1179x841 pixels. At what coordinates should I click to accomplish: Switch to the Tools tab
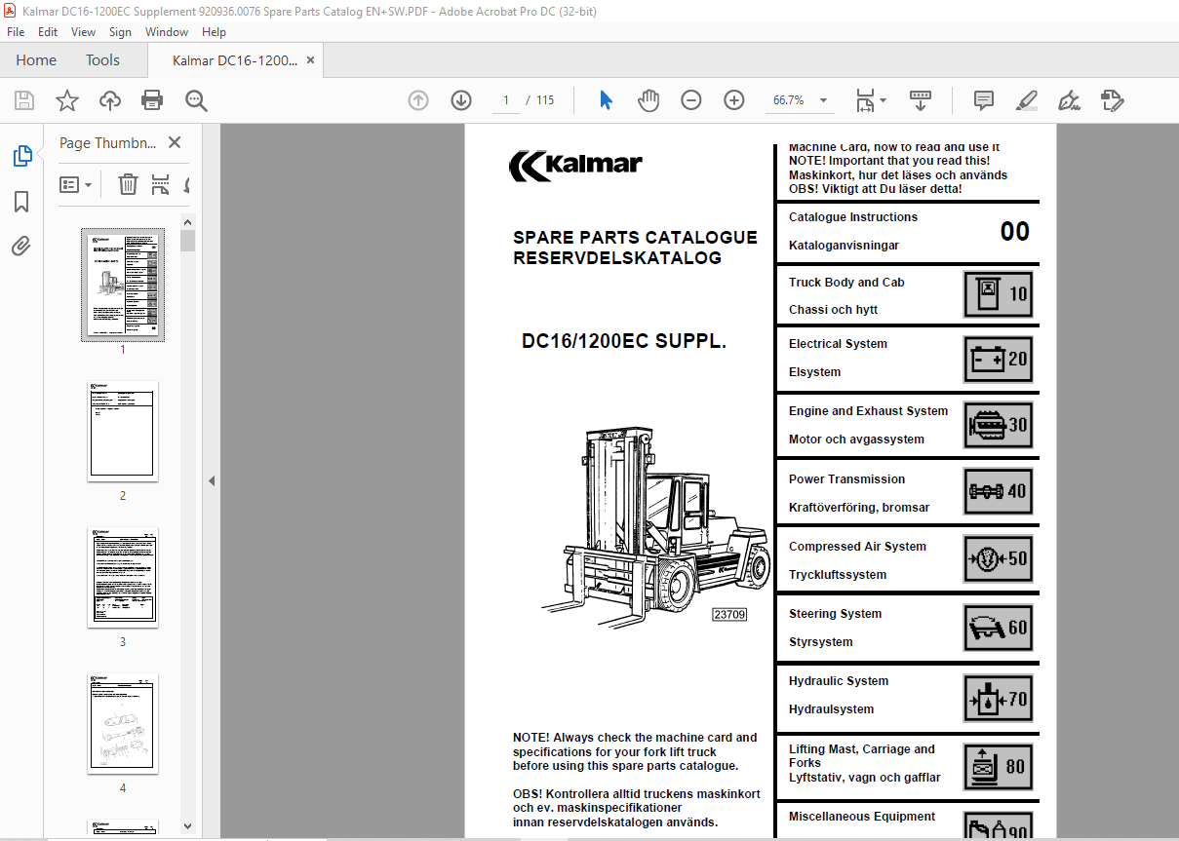102,59
